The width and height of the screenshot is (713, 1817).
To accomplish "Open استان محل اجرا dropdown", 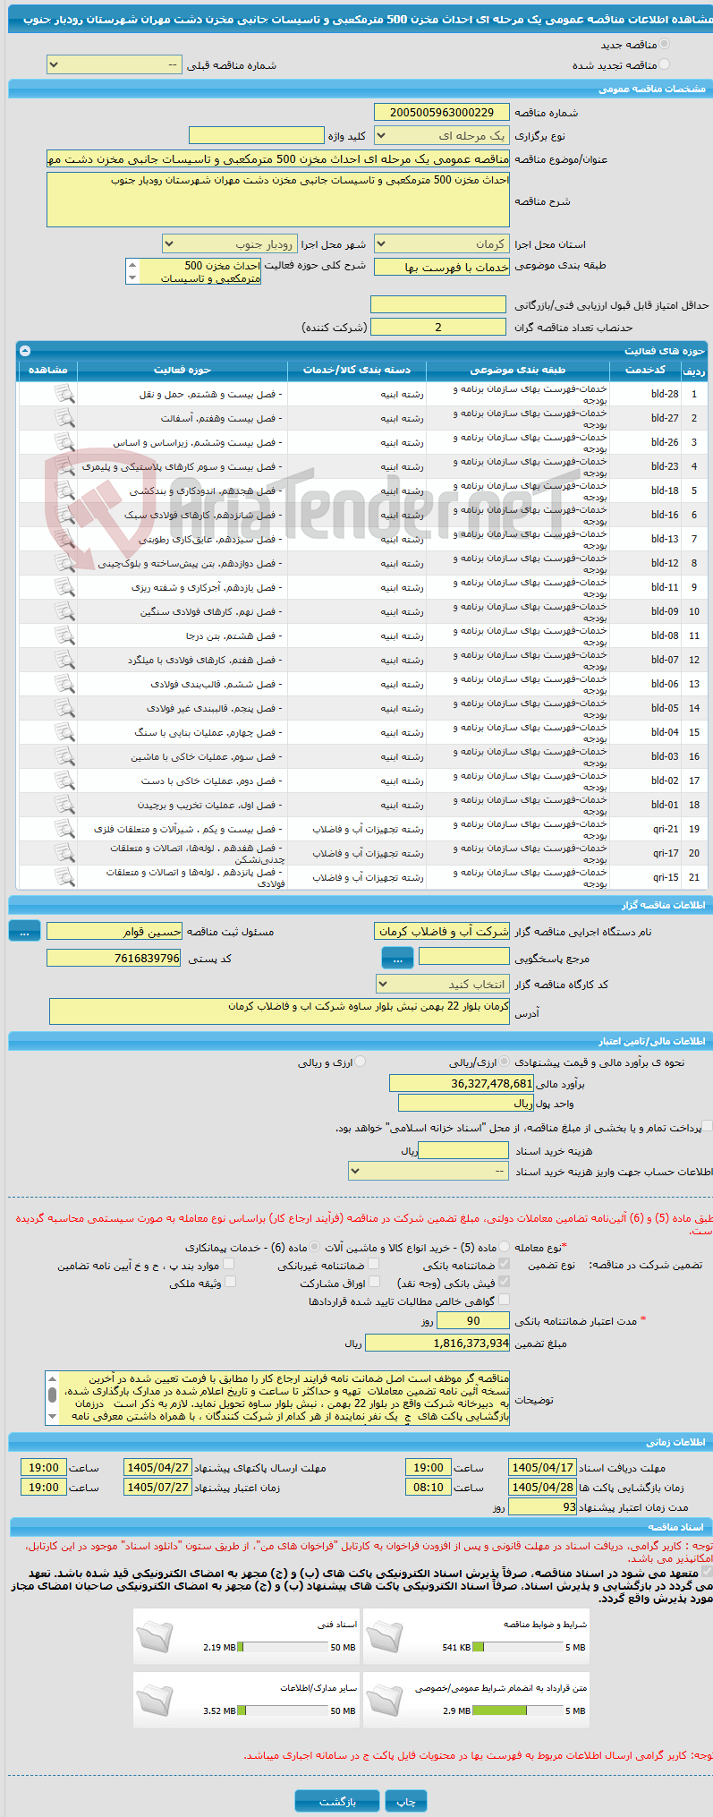I will click(442, 244).
